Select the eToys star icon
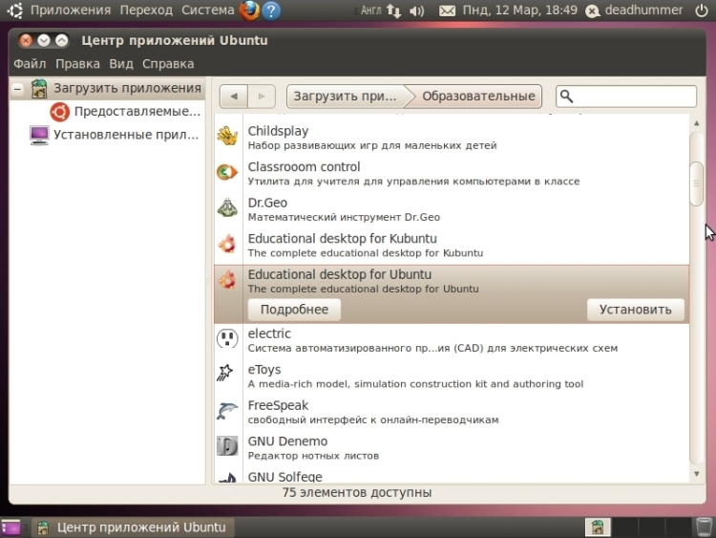 (227, 375)
